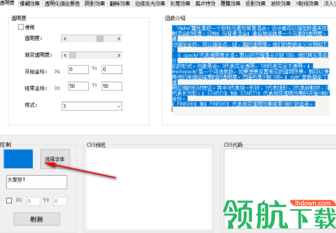Select the 底片特效 tab
The height and width of the screenshot is (233, 336).
click(x=205, y=3)
